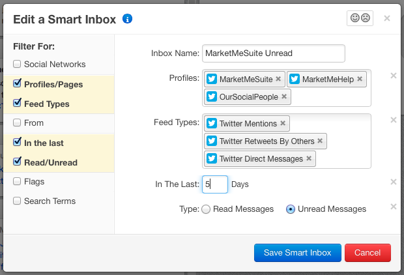Remove Twitter Retweets By Others tag
This screenshot has height=275, width=404.
320,141
